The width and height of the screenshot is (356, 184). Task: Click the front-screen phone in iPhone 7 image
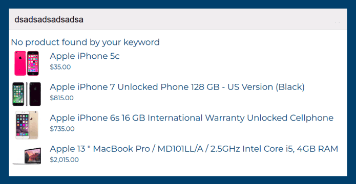click(x=18, y=94)
